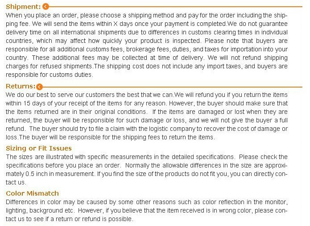
Task: Click the orange arrow icon beside Shipment
Action: point(45,7)
